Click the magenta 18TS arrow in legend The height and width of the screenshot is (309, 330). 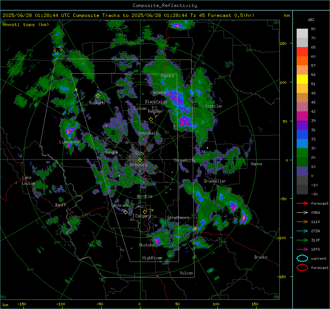[302, 249]
